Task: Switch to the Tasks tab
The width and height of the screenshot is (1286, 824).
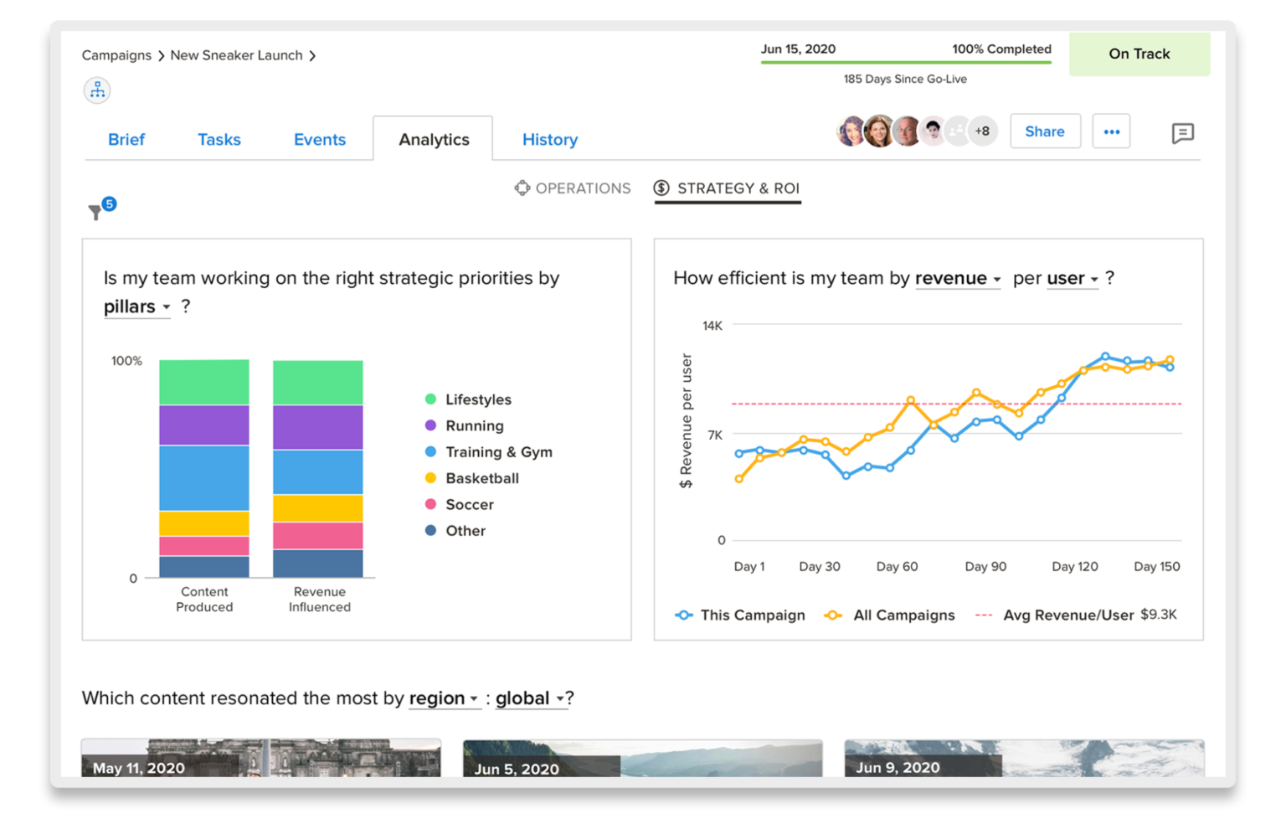Action: click(219, 140)
